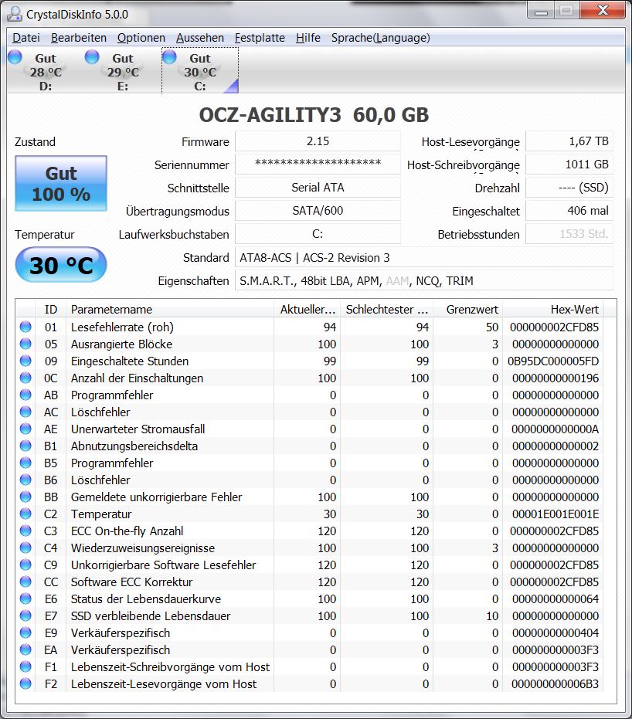632x719 pixels.
Task: Click the status orb for Lebenszeit-Schreibvorgänge vom Host
Action: (25, 666)
